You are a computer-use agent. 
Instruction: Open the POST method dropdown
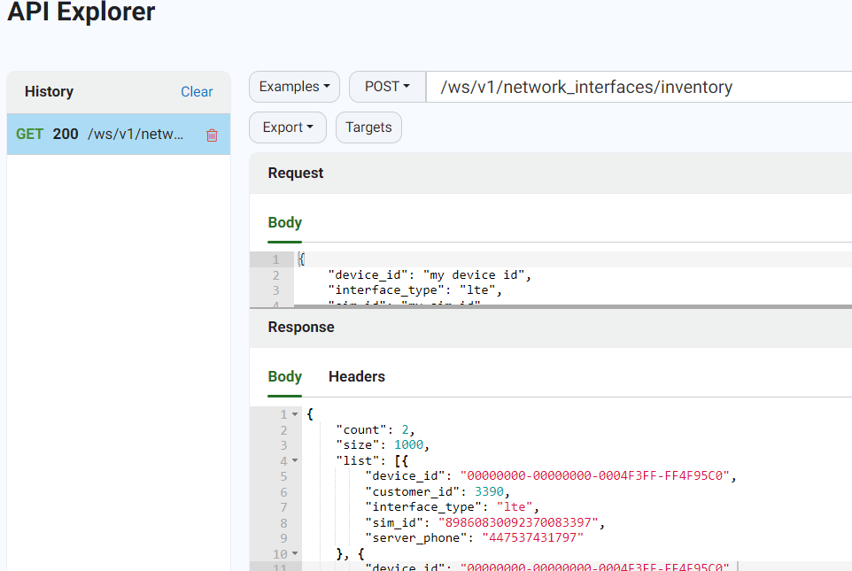(x=387, y=87)
